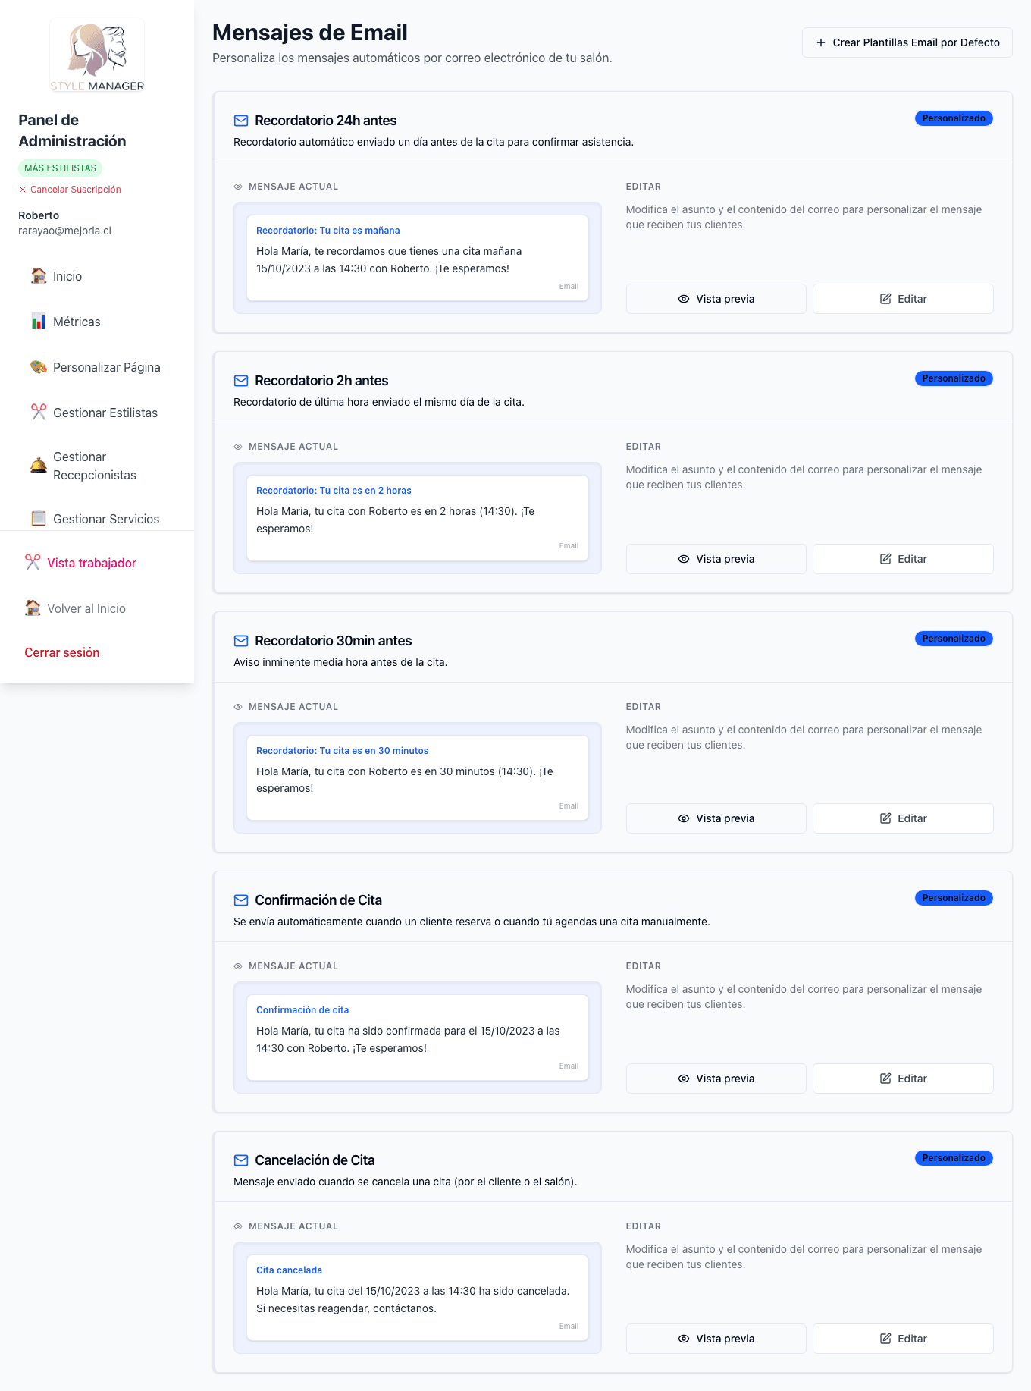
Task: Click the envelope icon next to Recordatorio 24h antes
Action: tap(241, 121)
